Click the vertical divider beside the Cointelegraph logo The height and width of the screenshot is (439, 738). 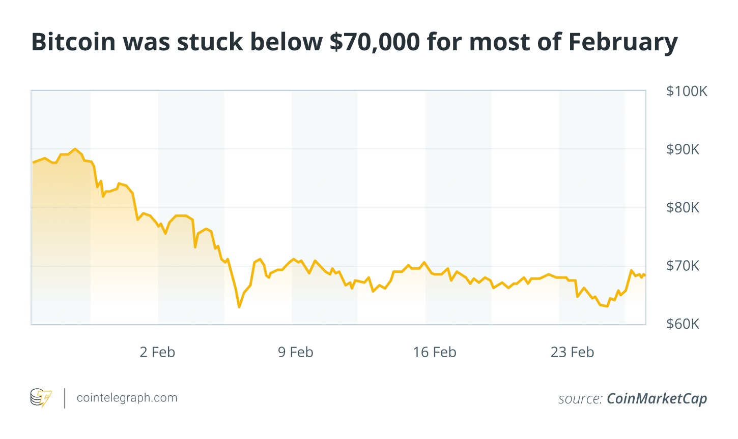click(x=65, y=398)
